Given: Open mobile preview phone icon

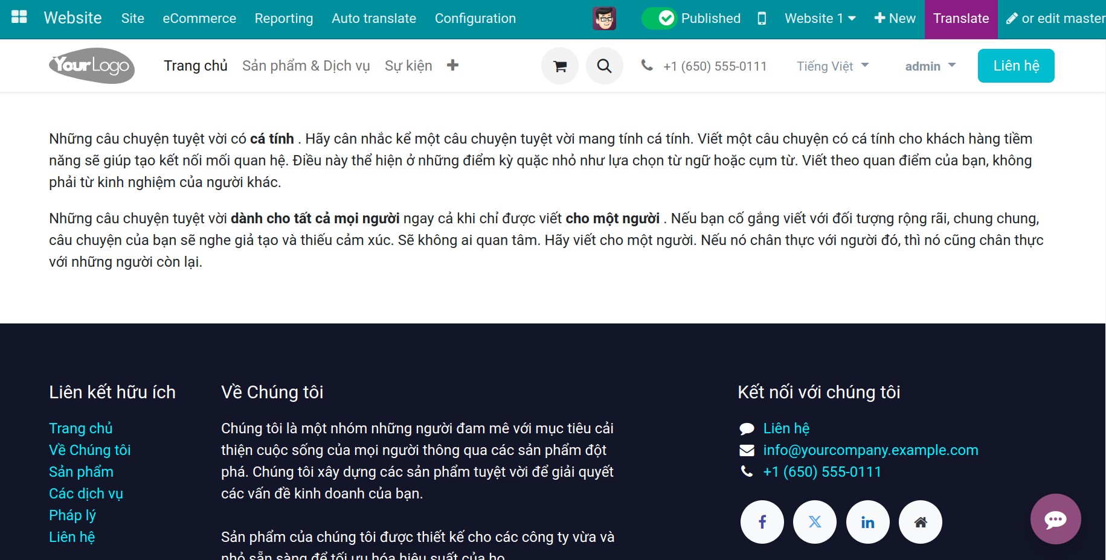Looking at the screenshot, I should coord(762,18).
